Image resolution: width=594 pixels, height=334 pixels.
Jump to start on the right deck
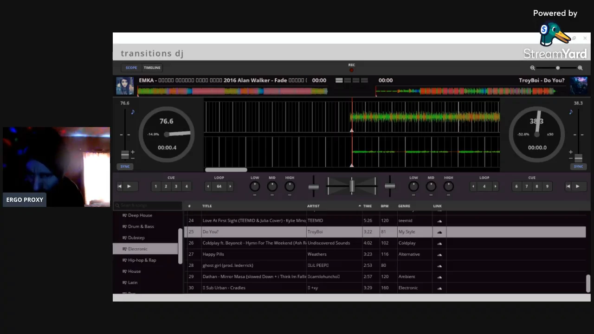[568, 186]
